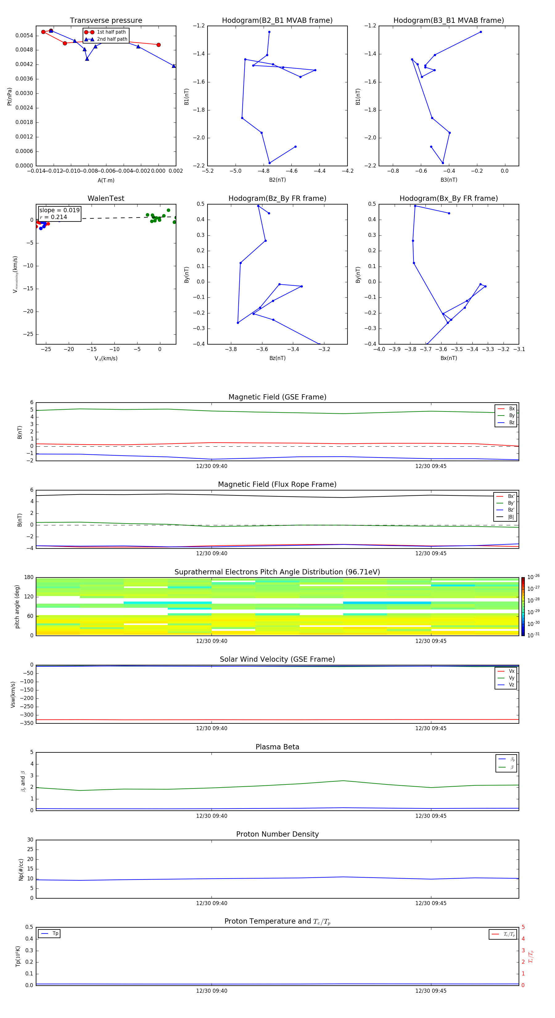Select the β legend entry below βp

tap(506, 767)
